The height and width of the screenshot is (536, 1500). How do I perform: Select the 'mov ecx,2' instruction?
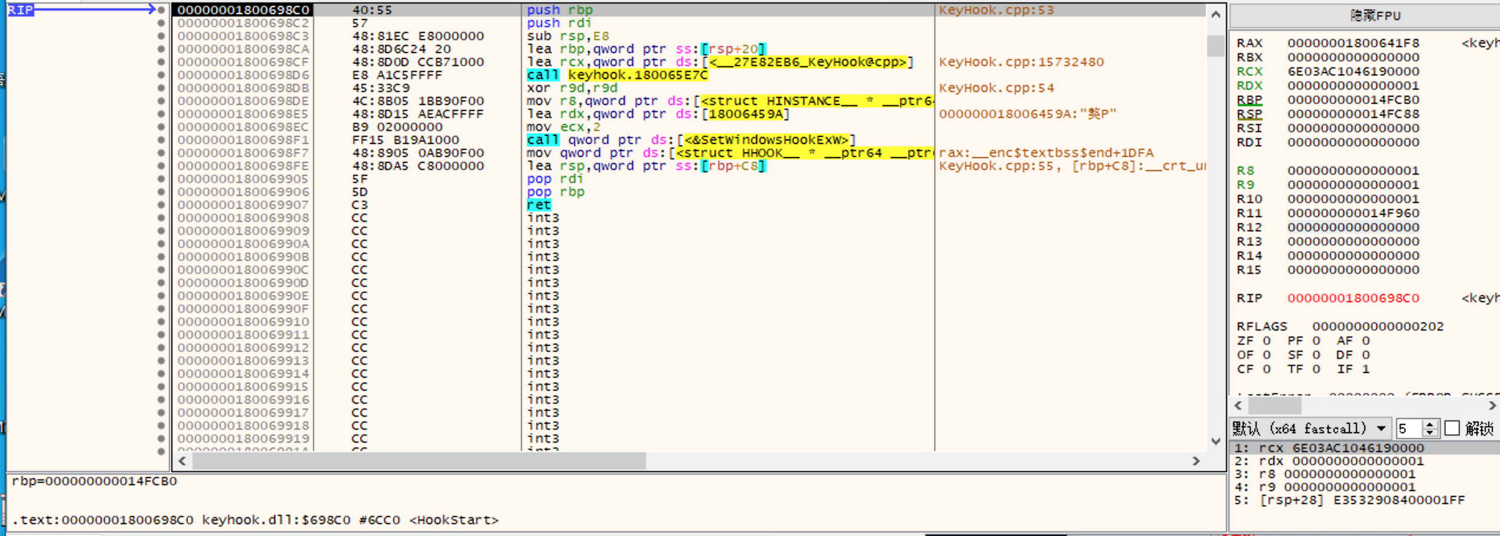[563, 127]
